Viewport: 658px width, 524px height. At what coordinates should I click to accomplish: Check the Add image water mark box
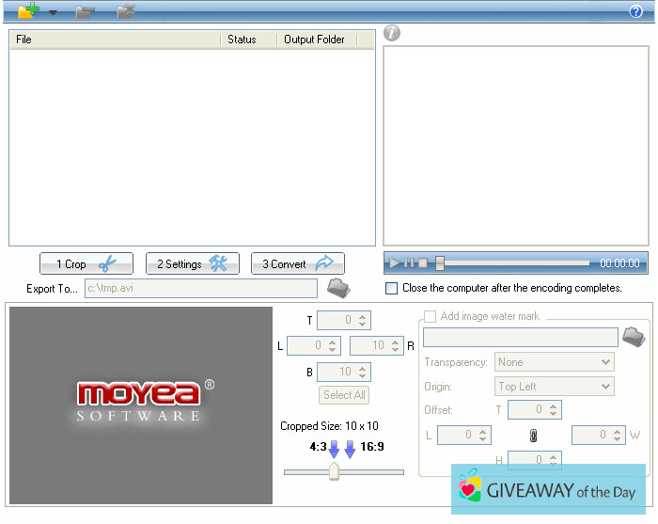pyautogui.click(x=431, y=316)
